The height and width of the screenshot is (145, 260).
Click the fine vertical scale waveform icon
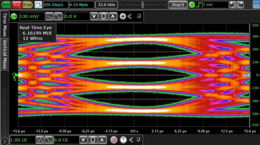pos(58,16)
